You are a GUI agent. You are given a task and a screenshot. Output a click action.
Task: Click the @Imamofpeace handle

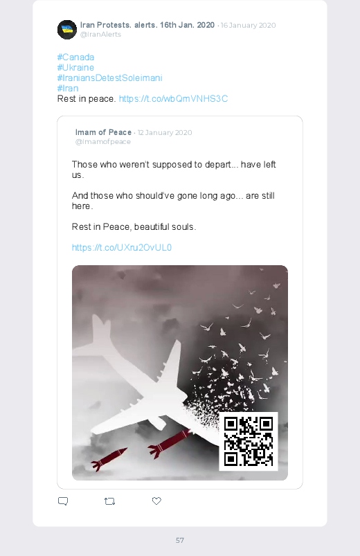point(103,142)
